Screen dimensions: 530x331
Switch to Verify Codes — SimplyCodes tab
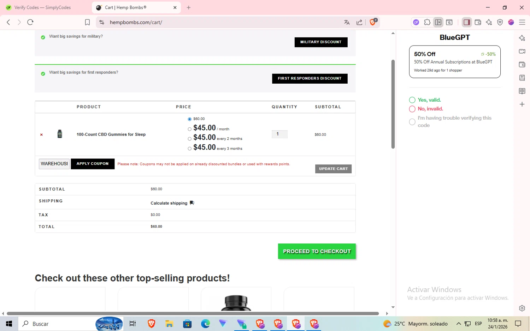tap(42, 7)
